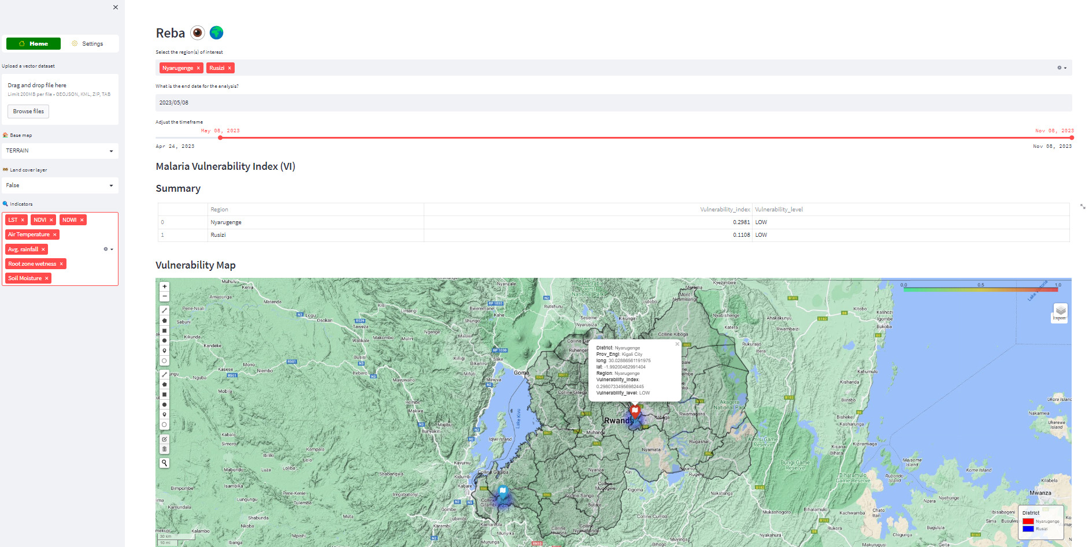Click the red Nyarugenge map marker
The width and height of the screenshot is (1089, 547).
click(x=635, y=412)
